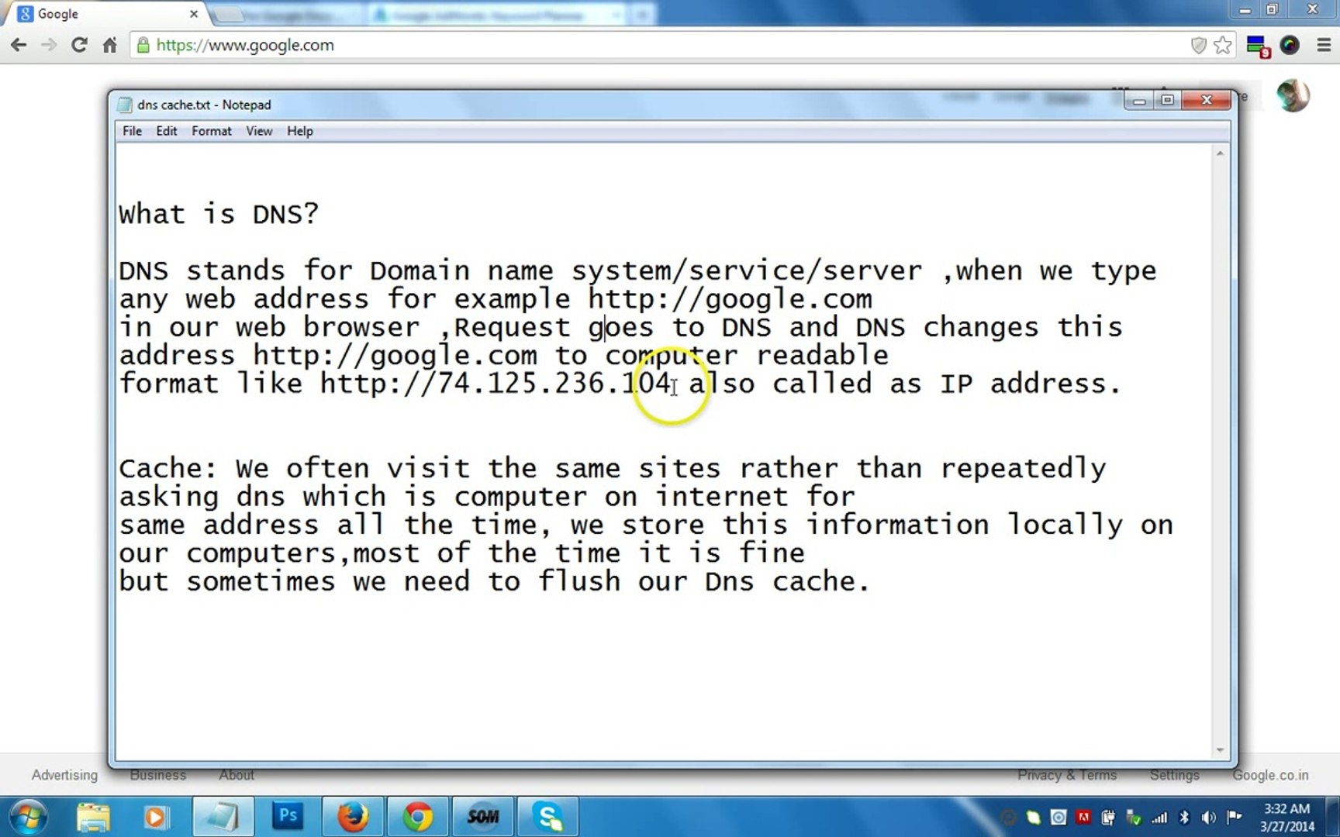Open the File menu in Notepad

point(132,131)
